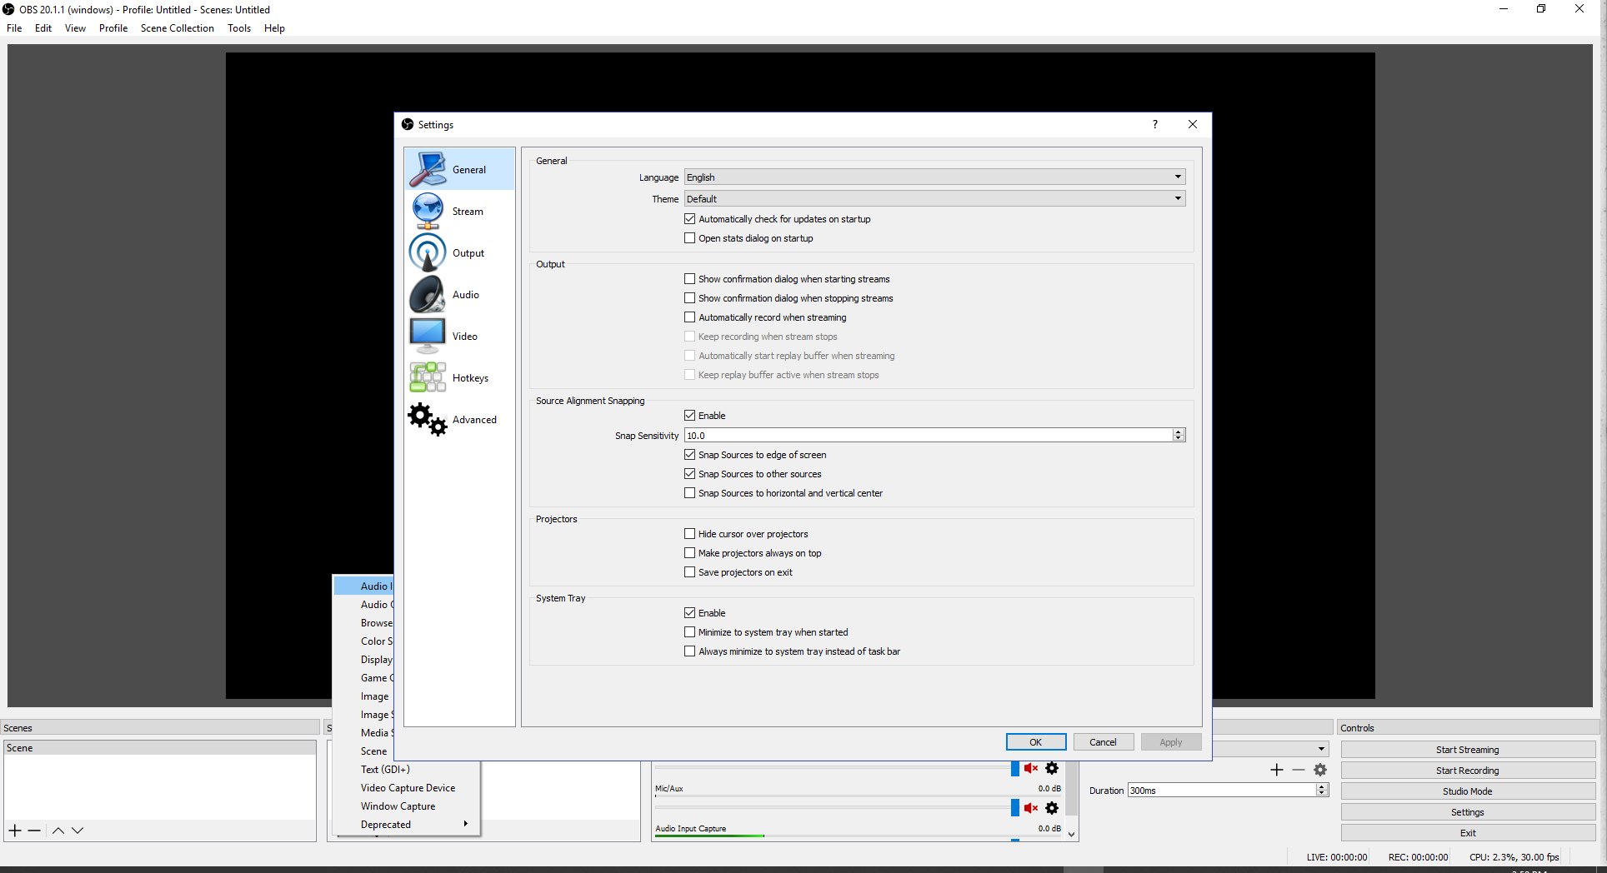
Task: Add a new scene with plus icon
Action: tap(15, 831)
